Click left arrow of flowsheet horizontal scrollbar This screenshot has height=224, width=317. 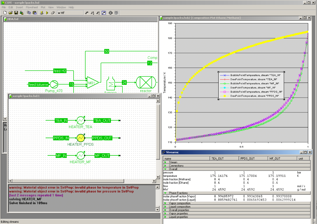(10, 181)
